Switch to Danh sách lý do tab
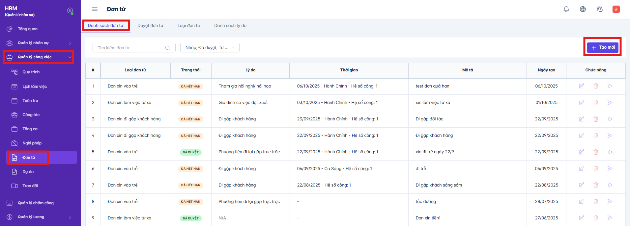630x226 pixels. pyautogui.click(x=230, y=26)
